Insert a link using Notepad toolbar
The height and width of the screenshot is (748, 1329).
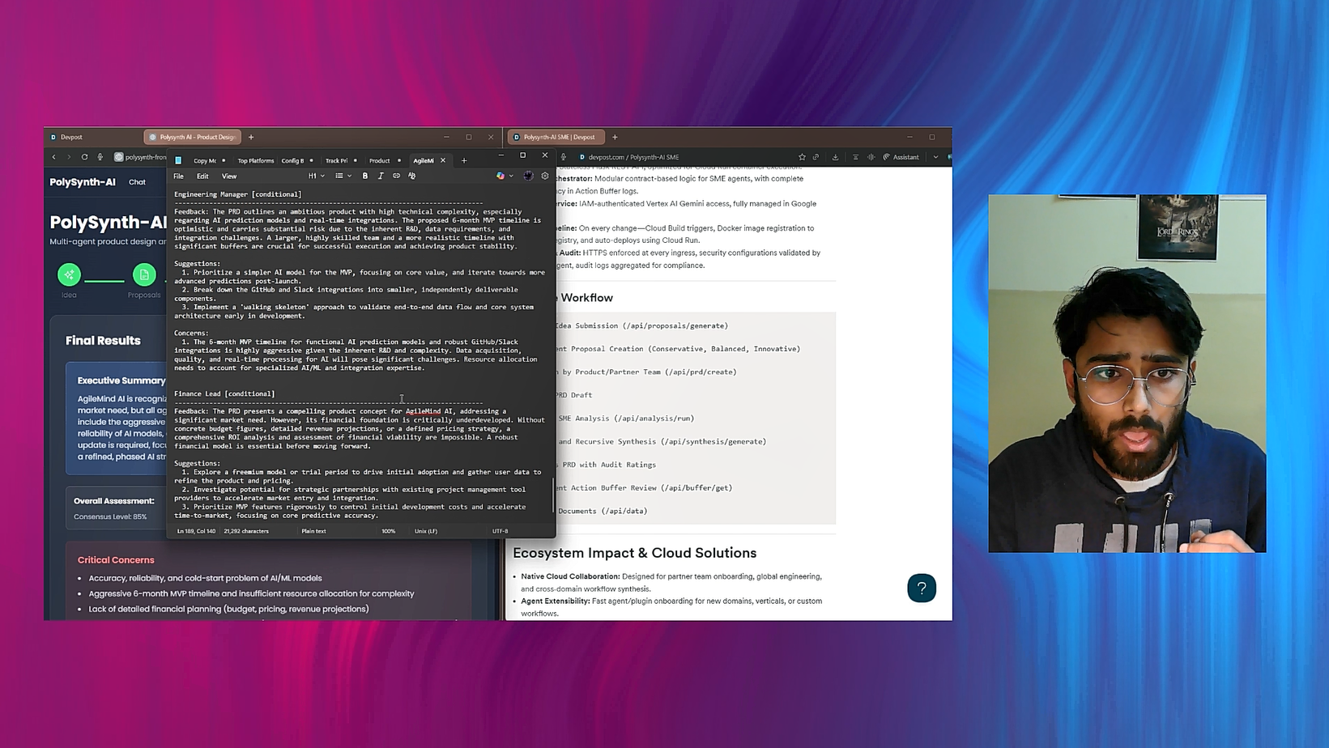pos(396,176)
